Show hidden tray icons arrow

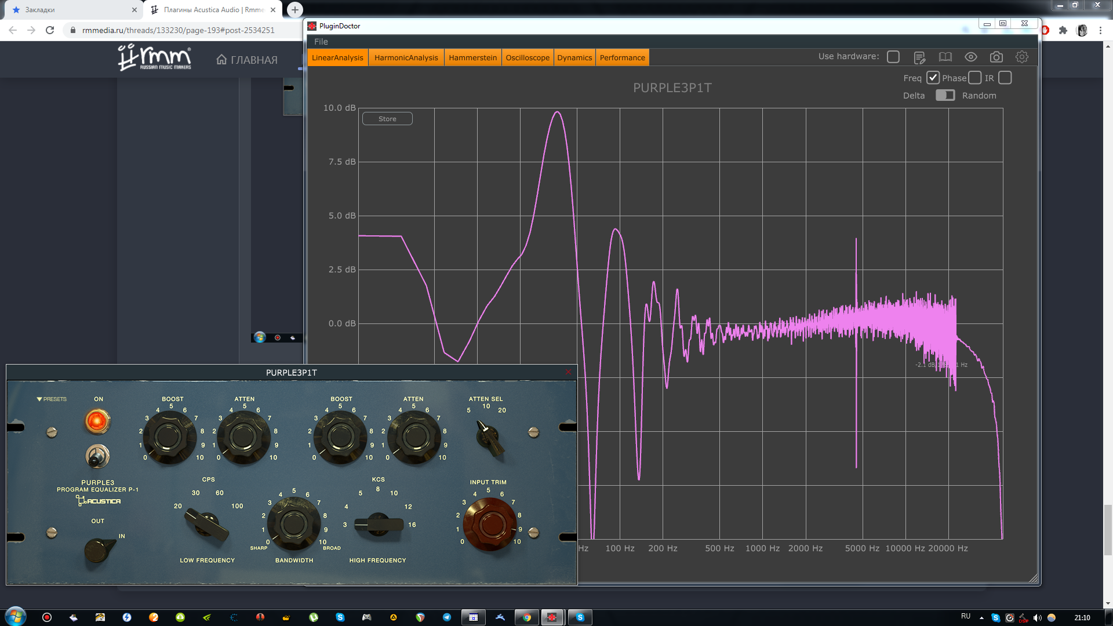click(x=981, y=618)
